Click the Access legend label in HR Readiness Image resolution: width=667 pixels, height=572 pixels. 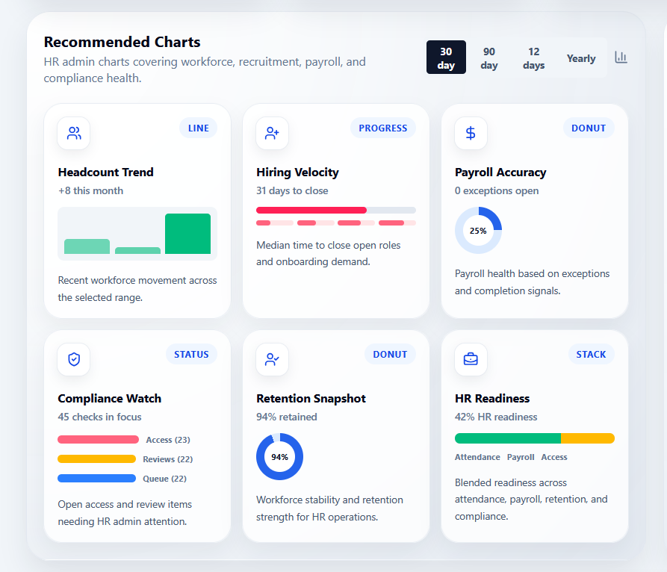pos(554,457)
